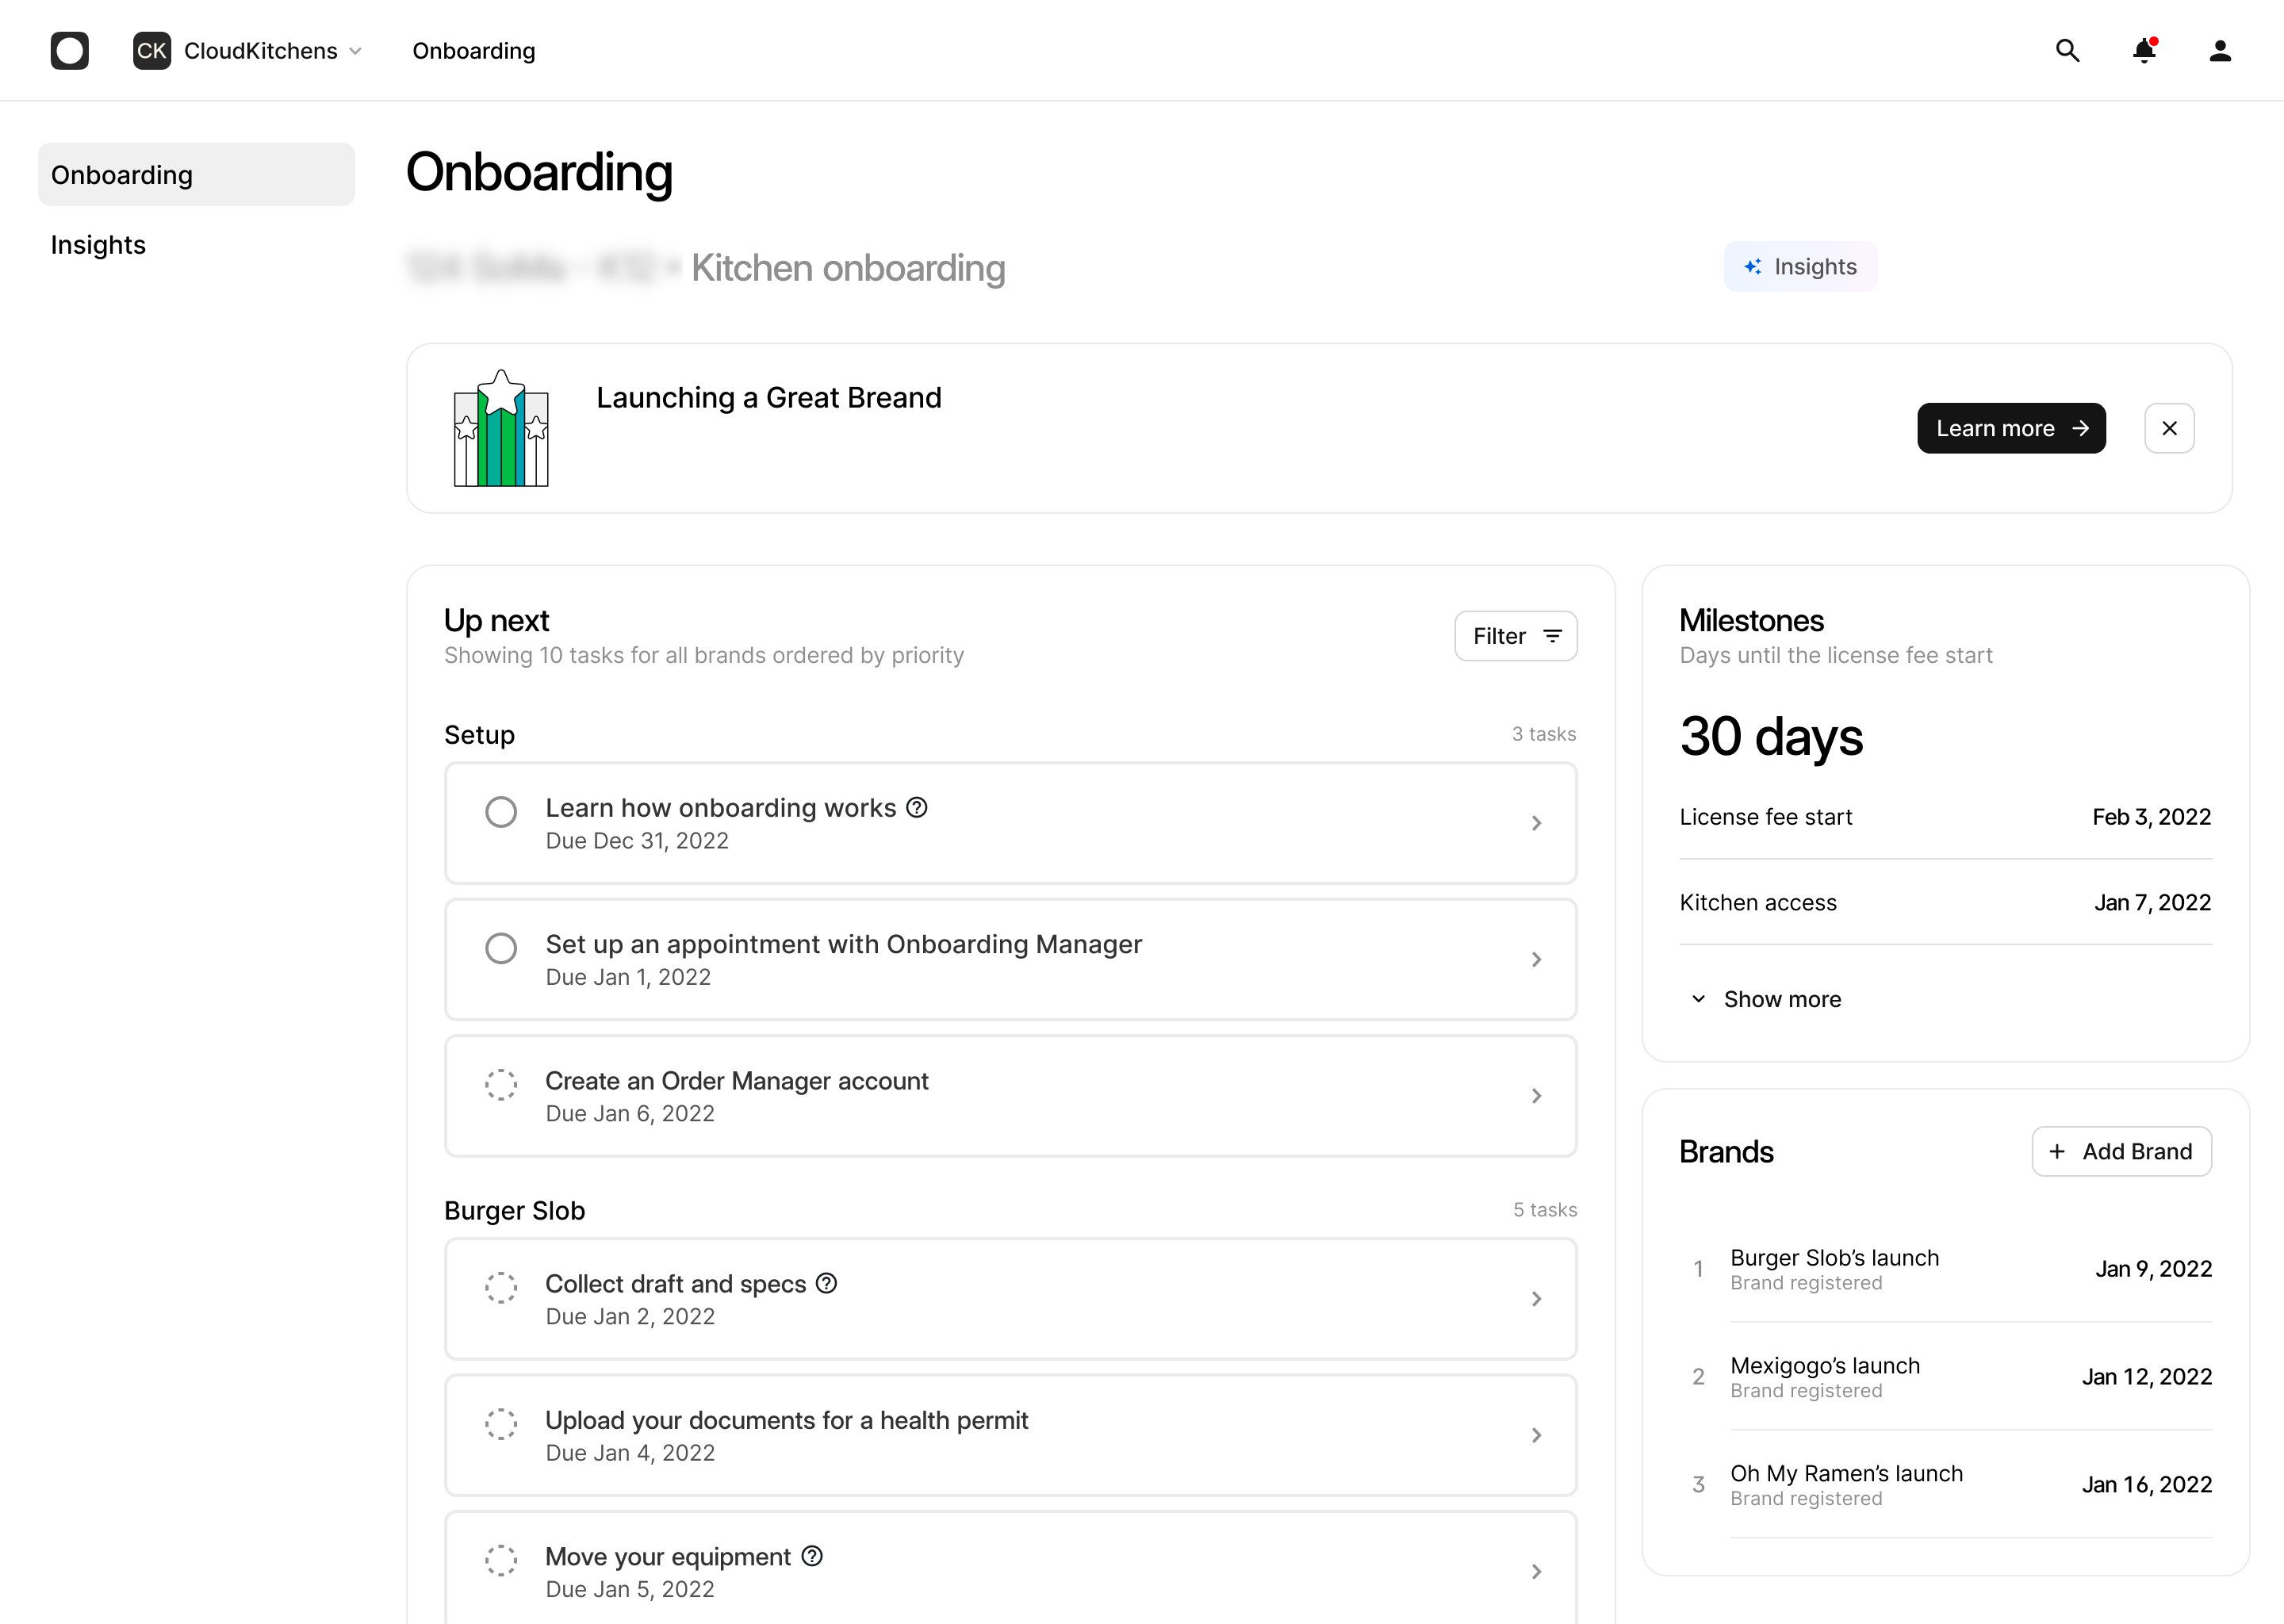The image size is (2284, 1624).
Task: Open the Upload your documents task chevron
Action: 1536,1435
